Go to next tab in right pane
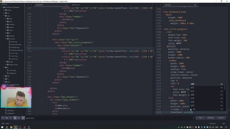 pos(160,5)
